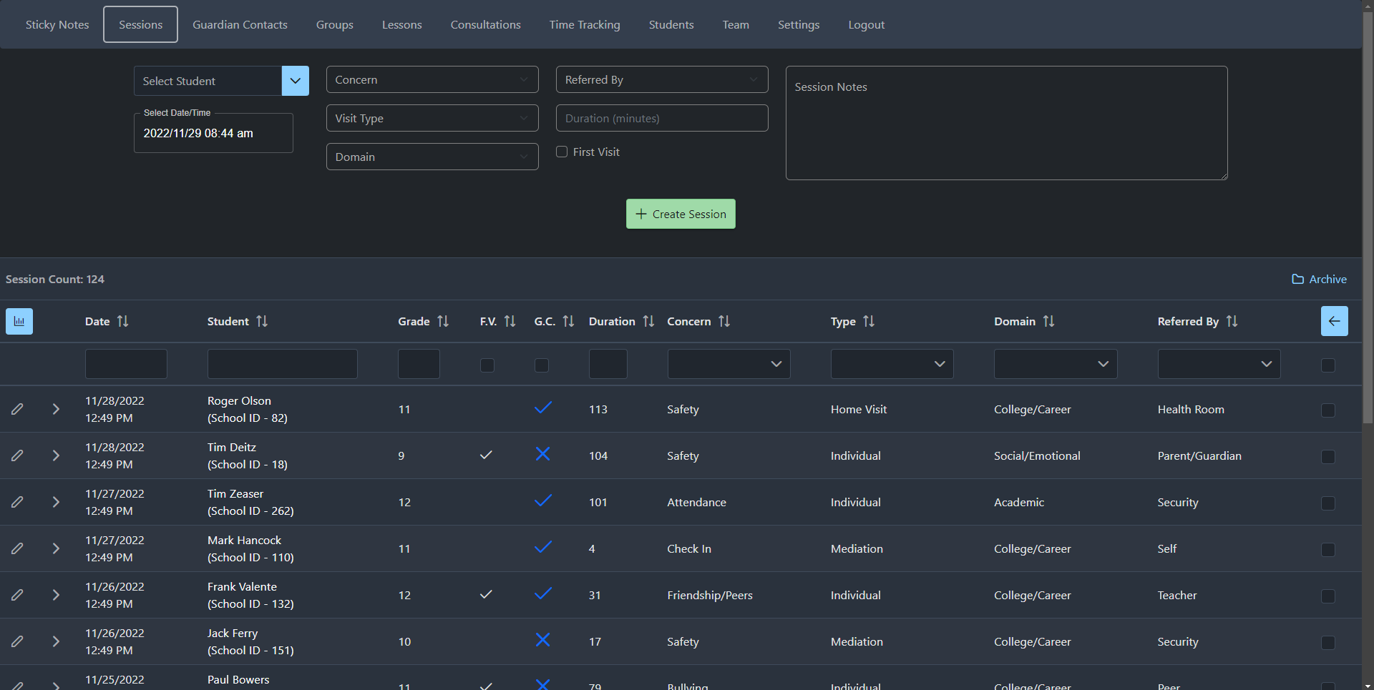Click Logout in the navigation bar
Viewport: 1374px width, 690px height.
pos(866,24)
